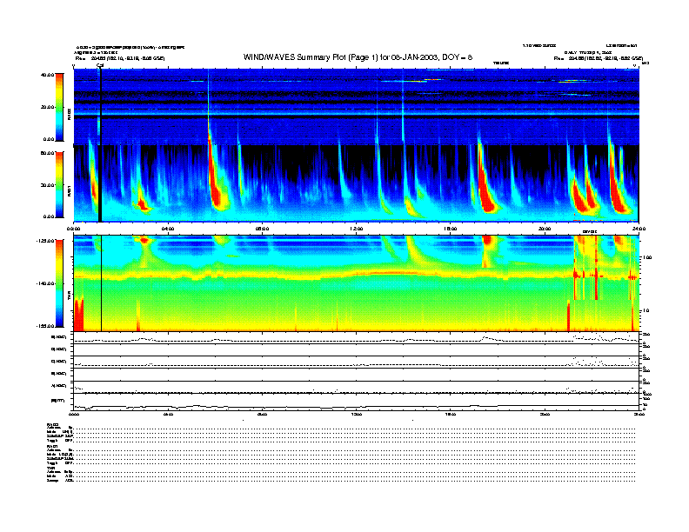Click the RAD2 vertical axis label
The height and width of the screenshot is (532, 689).
pyautogui.click(x=69, y=115)
